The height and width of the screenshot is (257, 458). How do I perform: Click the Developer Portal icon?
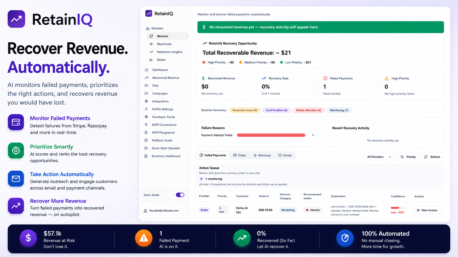pyautogui.click(x=146, y=117)
